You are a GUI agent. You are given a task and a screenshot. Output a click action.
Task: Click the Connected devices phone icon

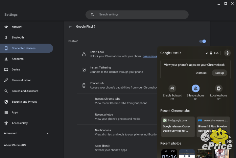[x=6, y=48]
